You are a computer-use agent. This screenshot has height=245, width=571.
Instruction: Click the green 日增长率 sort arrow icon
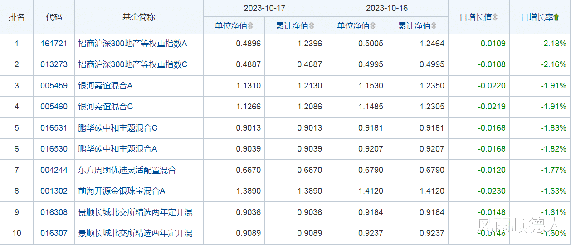point(556,17)
